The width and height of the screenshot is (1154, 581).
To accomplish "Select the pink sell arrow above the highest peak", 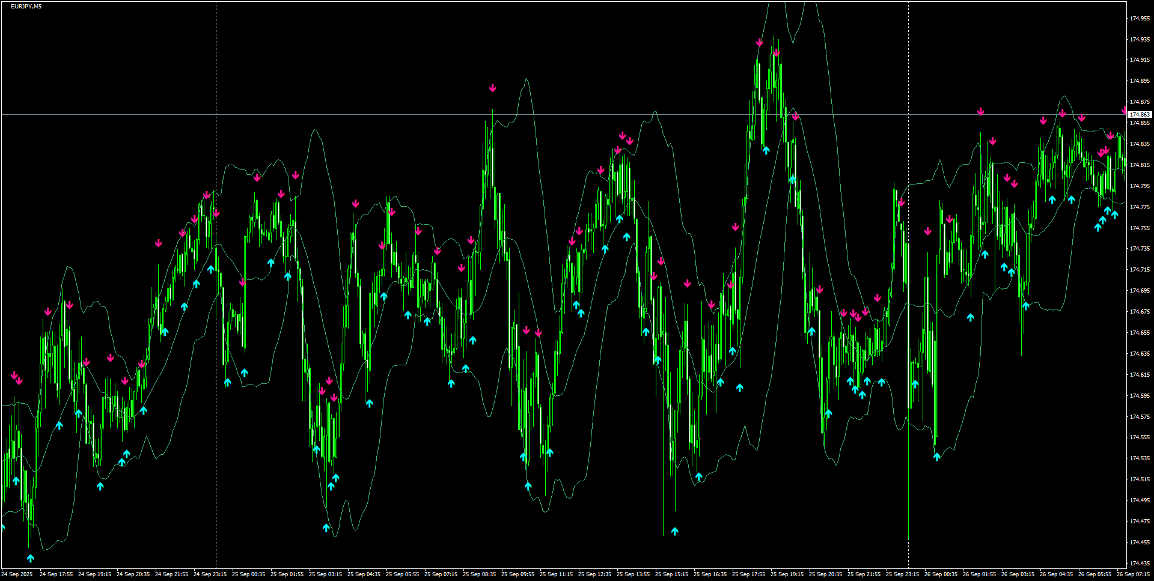I will pyautogui.click(x=759, y=42).
